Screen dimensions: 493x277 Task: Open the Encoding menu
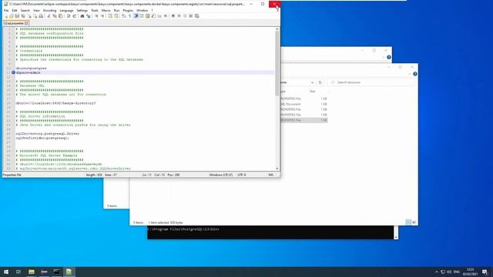click(49, 10)
